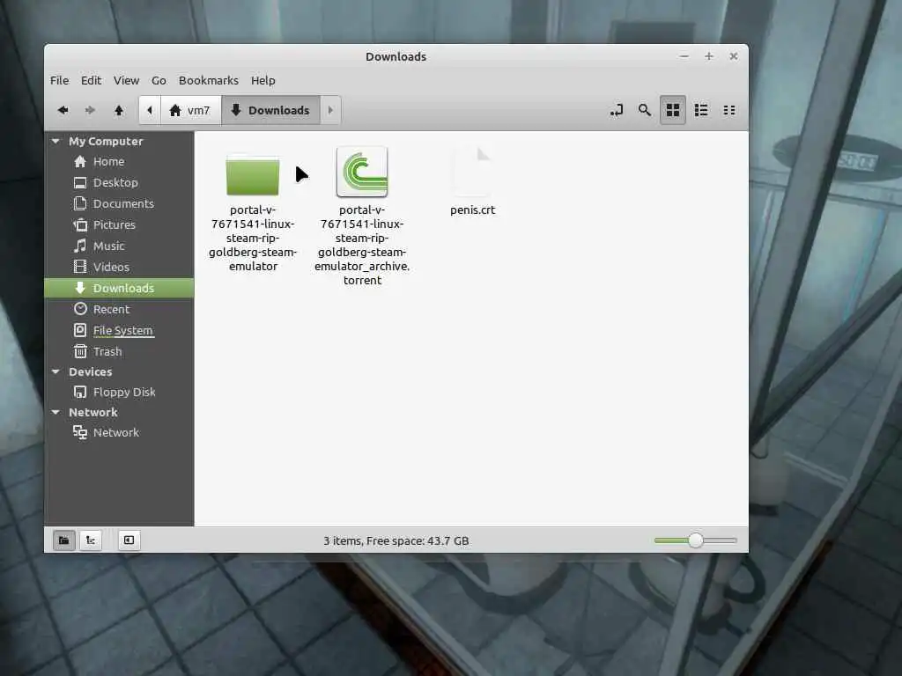
Task: Open Videos in the sidebar
Action: (119, 267)
